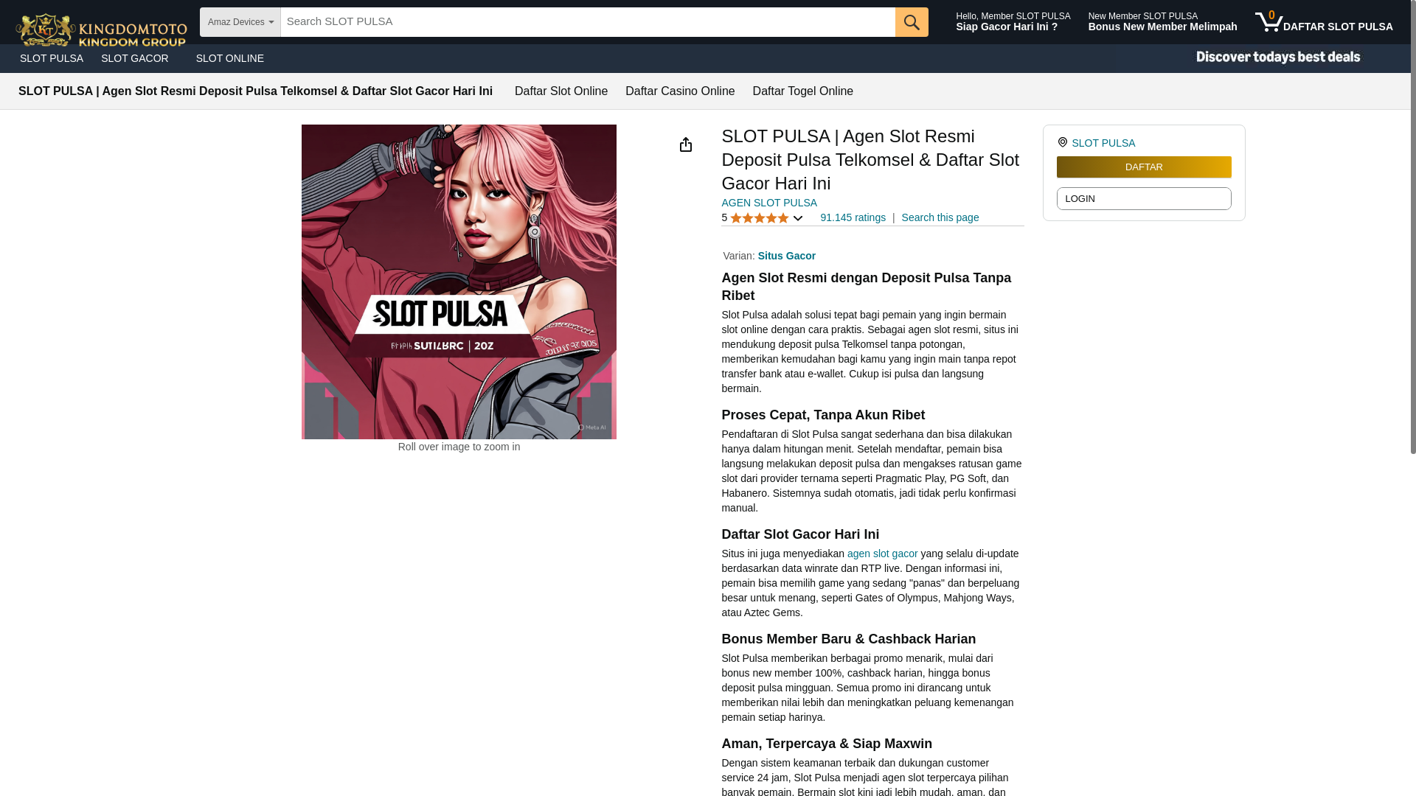Click heading Bonus Member Baru & Cashback Harian
Viewport: 1416px width, 796px height.
[849, 639]
